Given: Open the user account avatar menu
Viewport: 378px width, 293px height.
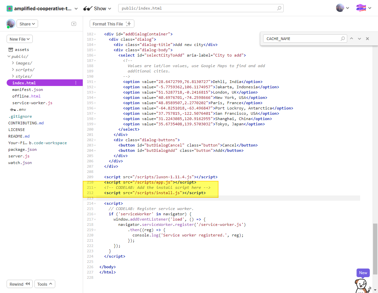Looking at the screenshot, I should click(342, 8).
